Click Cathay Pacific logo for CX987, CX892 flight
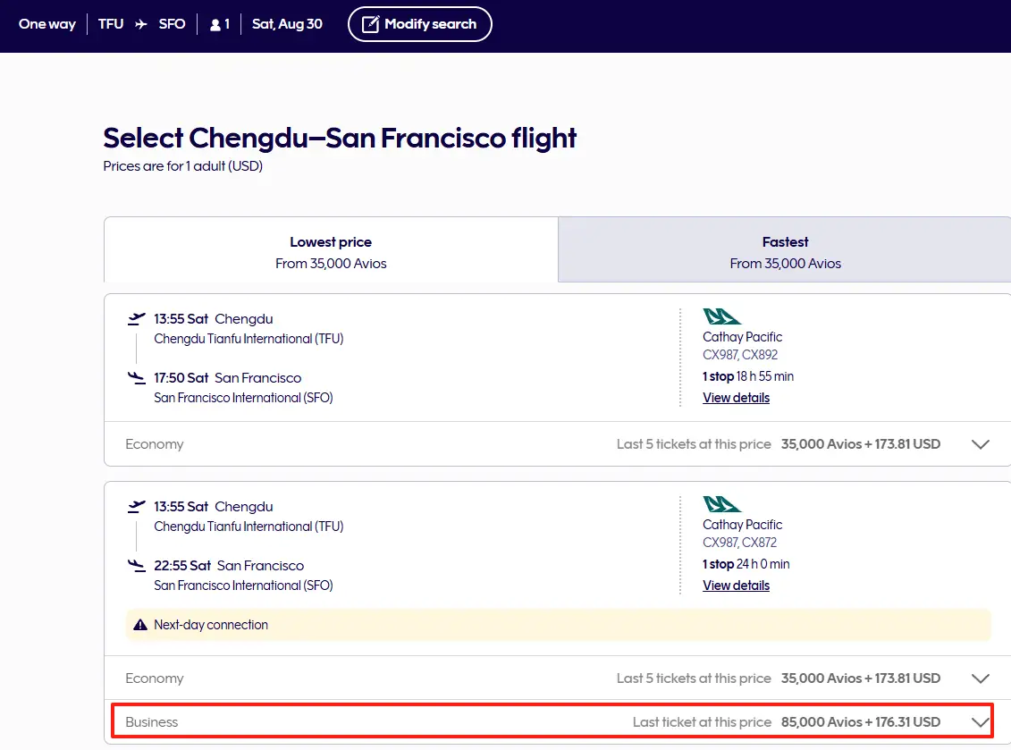 tap(721, 316)
